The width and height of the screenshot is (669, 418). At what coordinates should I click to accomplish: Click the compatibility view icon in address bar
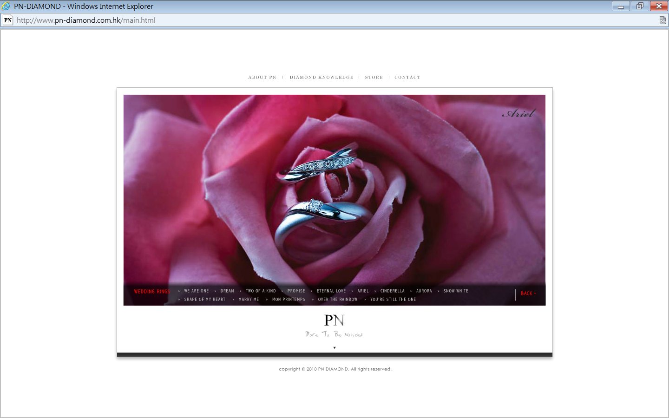[662, 20]
